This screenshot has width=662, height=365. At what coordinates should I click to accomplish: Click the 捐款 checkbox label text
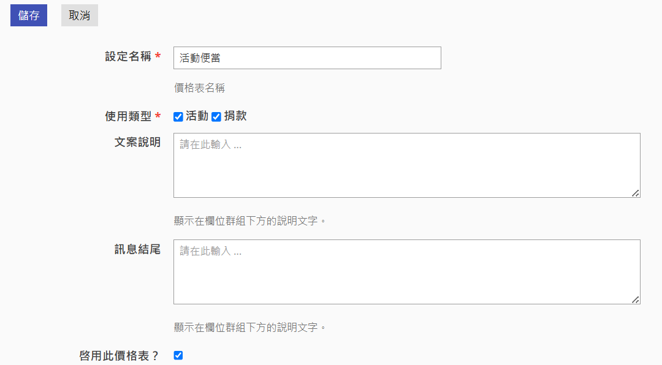pyautogui.click(x=235, y=116)
